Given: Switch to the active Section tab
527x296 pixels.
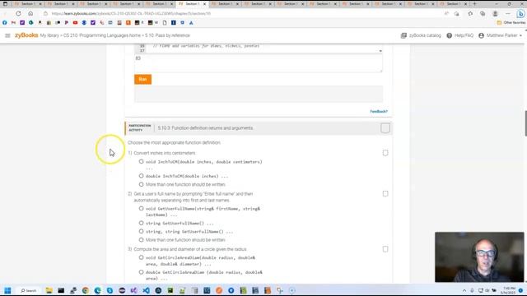Looking at the screenshot, I should pyautogui.click(x=191, y=4).
